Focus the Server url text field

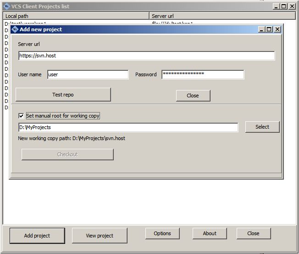146,56
